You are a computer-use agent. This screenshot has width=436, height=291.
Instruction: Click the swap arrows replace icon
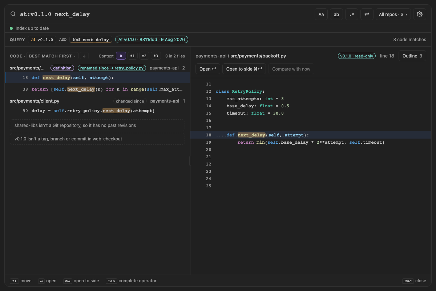(367, 14)
